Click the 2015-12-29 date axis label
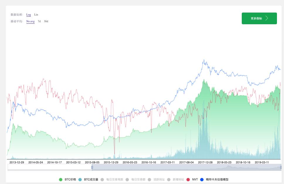The image size is (284, 184). [x=111, y=162]
